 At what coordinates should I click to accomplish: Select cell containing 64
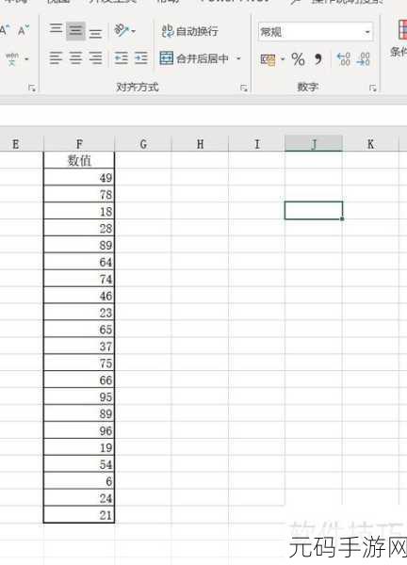click(x=79, y=262)
